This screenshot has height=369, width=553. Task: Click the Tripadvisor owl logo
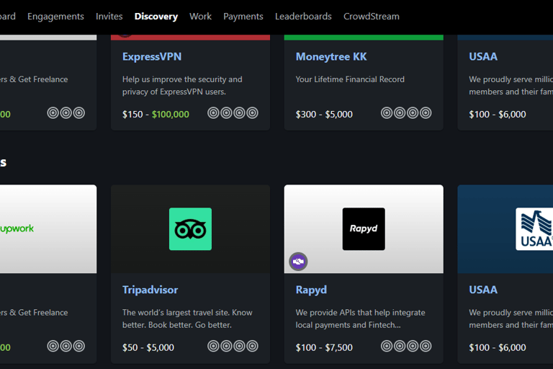pyautogui.click(x=190, y=228)
